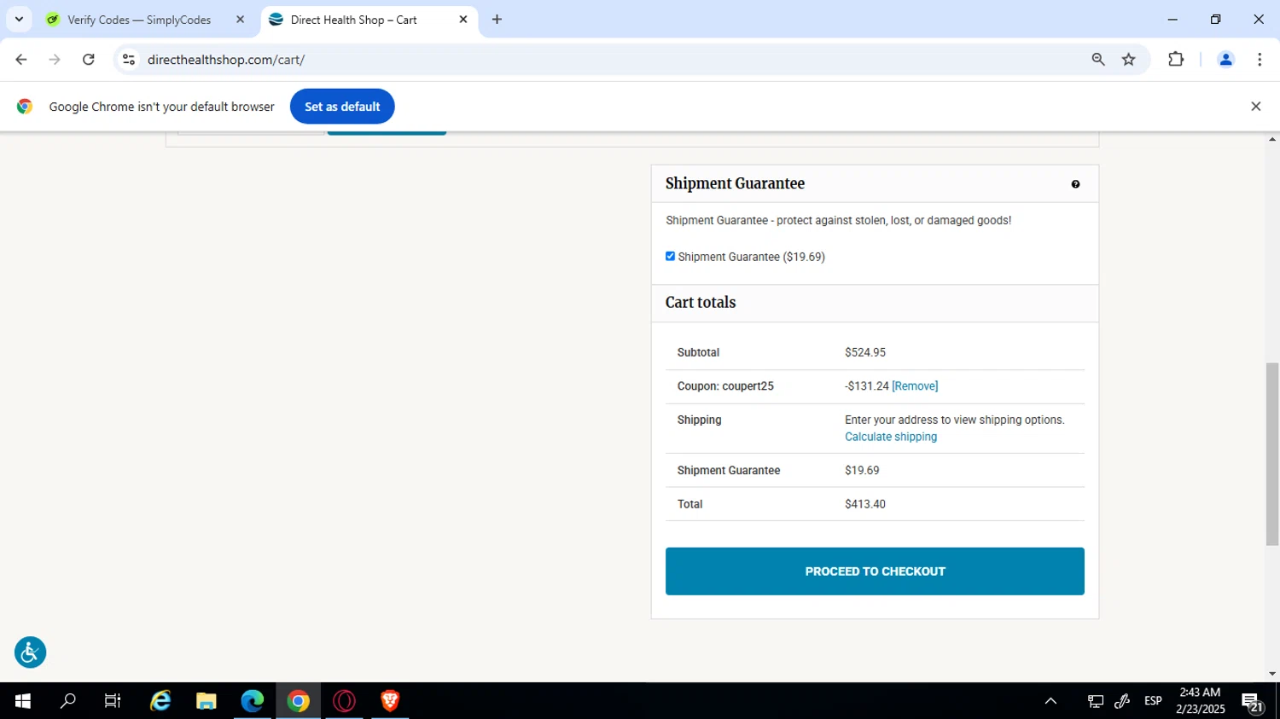This screenshot has width=1280, height=719.
Task: Expand the tab search dropdown
Action: click(19, 20)
